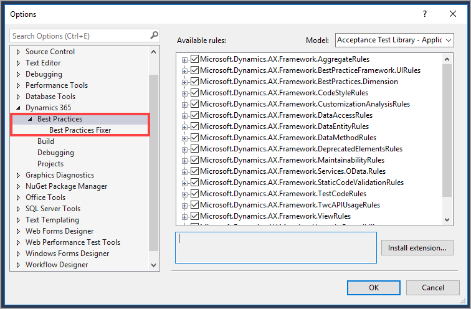Image resolution: width=471 pixels, height=309 pixels.
Task: Toggle TestCodeRules checkbox
Action: [194, 193]
